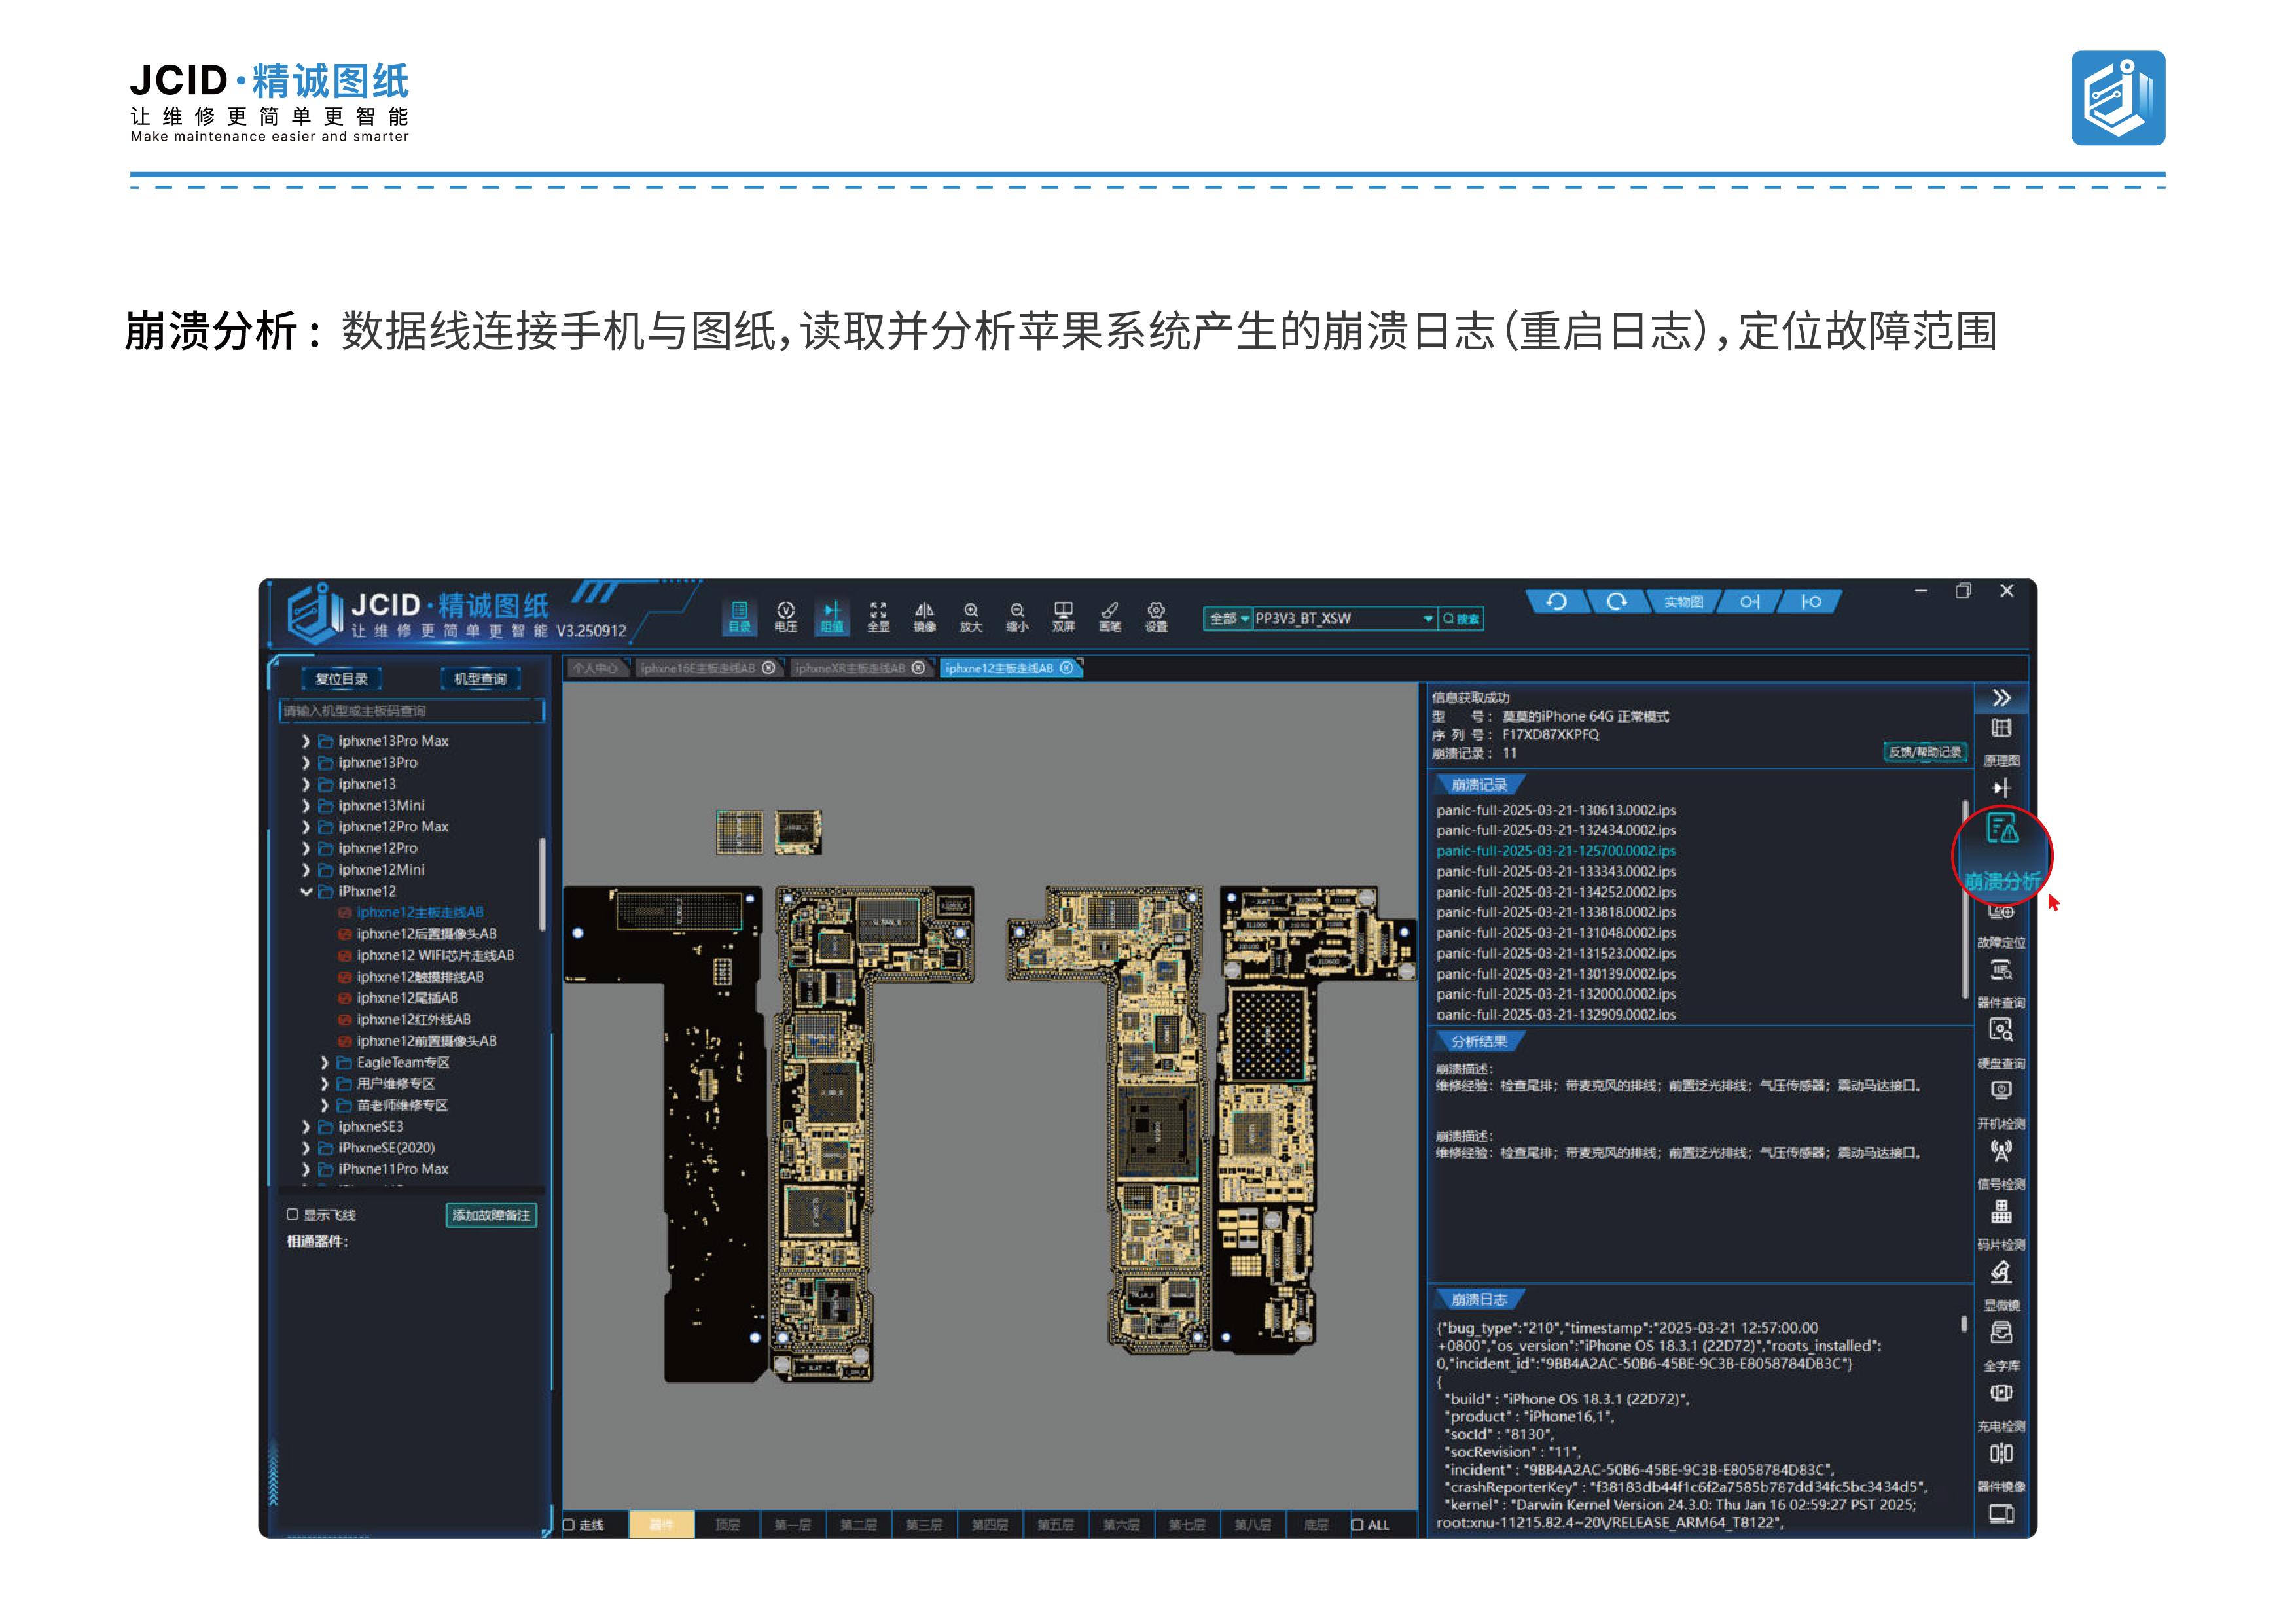Viewport: 2296px width, 1623px height.
Task: Collapse the iPhxne12 tree folder
Action: point(306,890)
